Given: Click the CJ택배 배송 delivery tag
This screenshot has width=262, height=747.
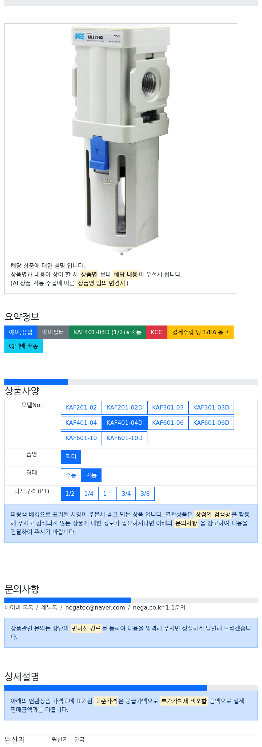Looking at the screenshot, I should click(24, 346).
